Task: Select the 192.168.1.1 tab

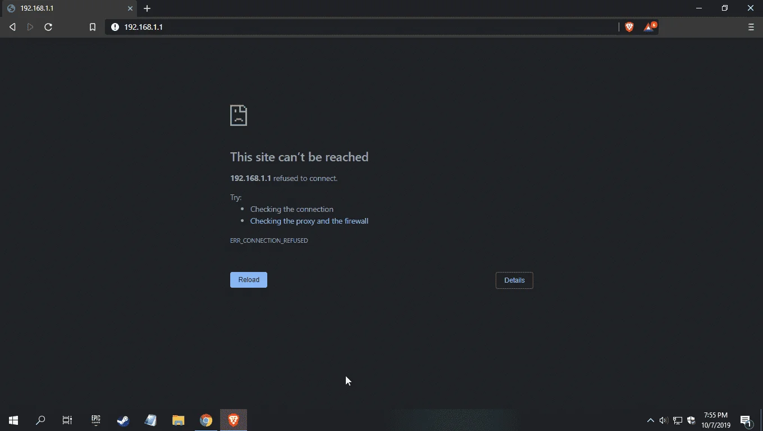Action: pos(68,8)
